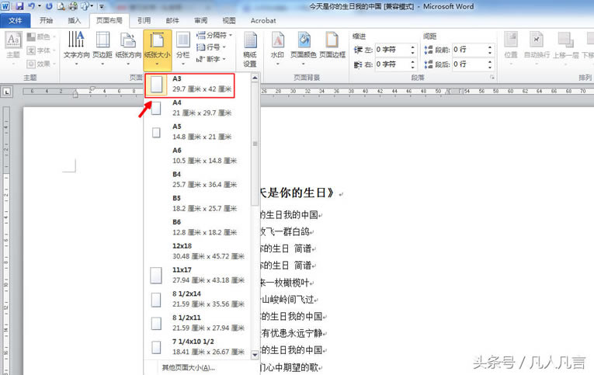The image size is (594, 375).
Task: Select 7 1/4x10 1/2 paper size option
Action: pyautogui.click(x=197, y=346)
